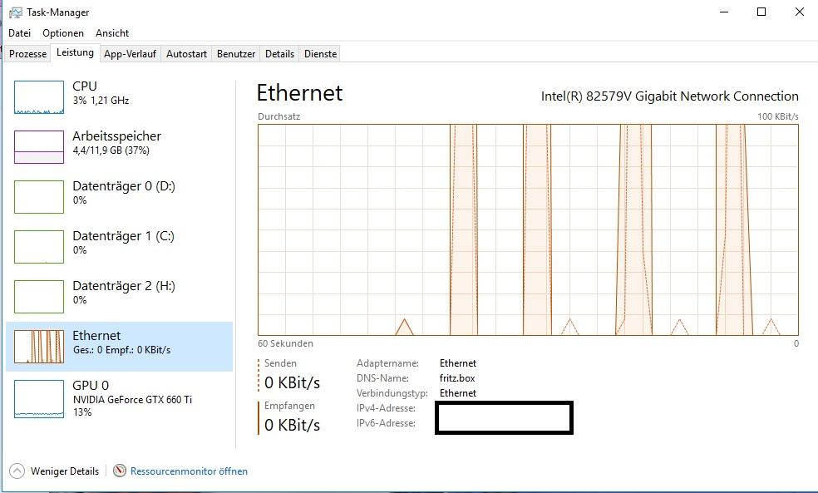818x493 pixels.
Task: Switch to the Dienste tab
Action: pyautogui.click(x=320, y=54)
